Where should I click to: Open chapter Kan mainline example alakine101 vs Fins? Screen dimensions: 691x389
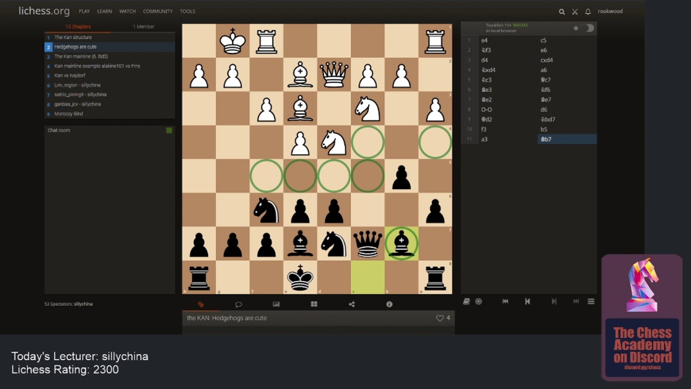point(110,66)
